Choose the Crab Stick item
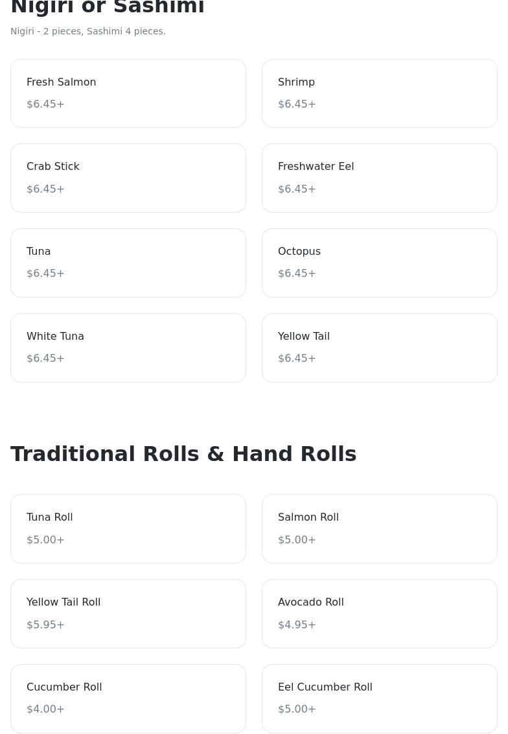The width and height of the screenshot is (508, 734). tap(128, 178)
